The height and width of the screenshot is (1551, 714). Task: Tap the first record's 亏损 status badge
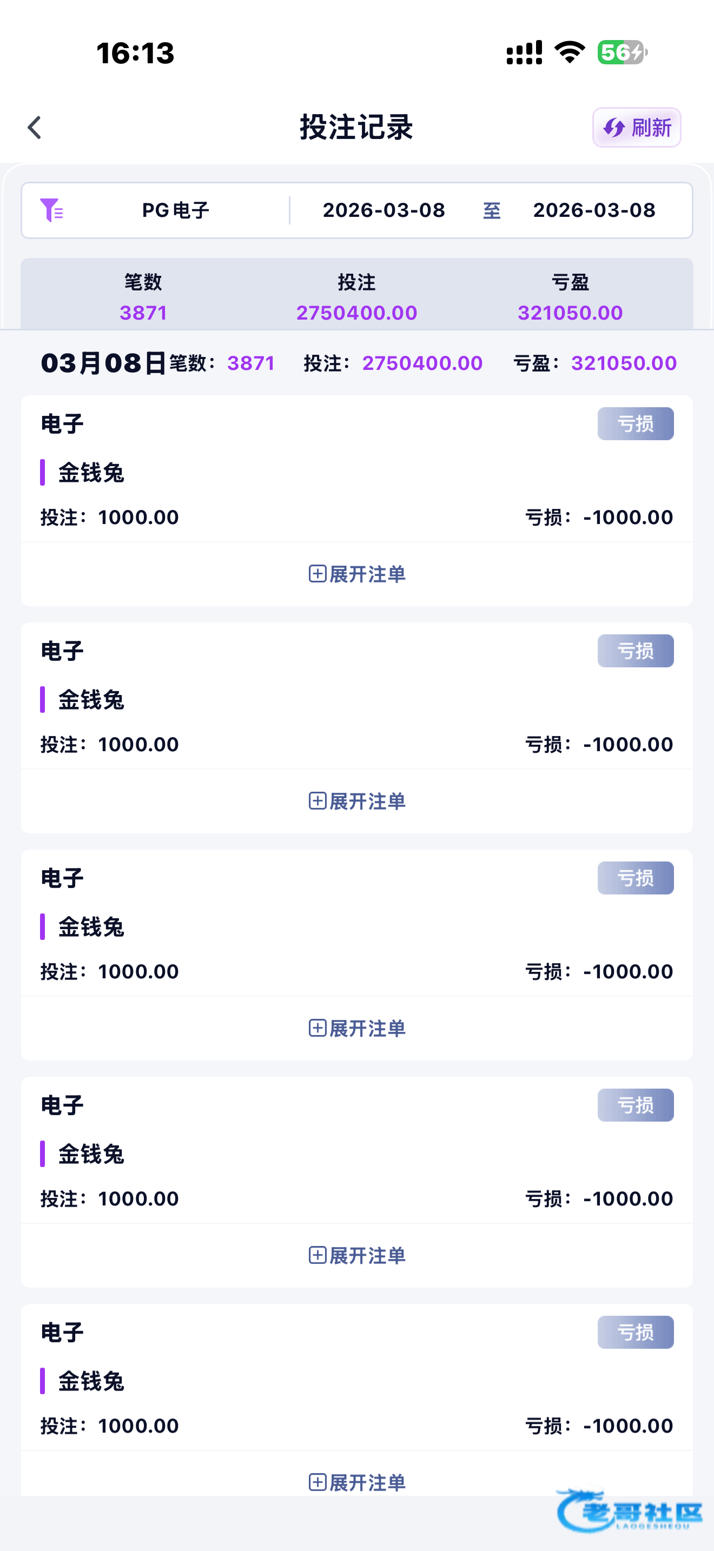[635, 424]
